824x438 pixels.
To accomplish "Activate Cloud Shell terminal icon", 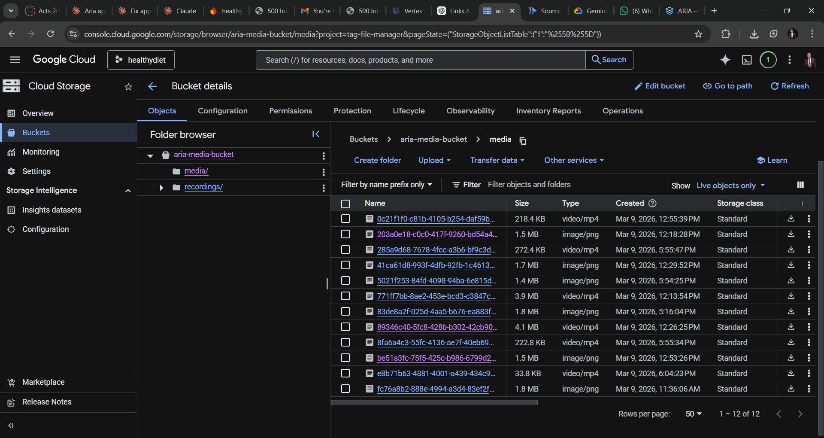I will pos(747,60).
